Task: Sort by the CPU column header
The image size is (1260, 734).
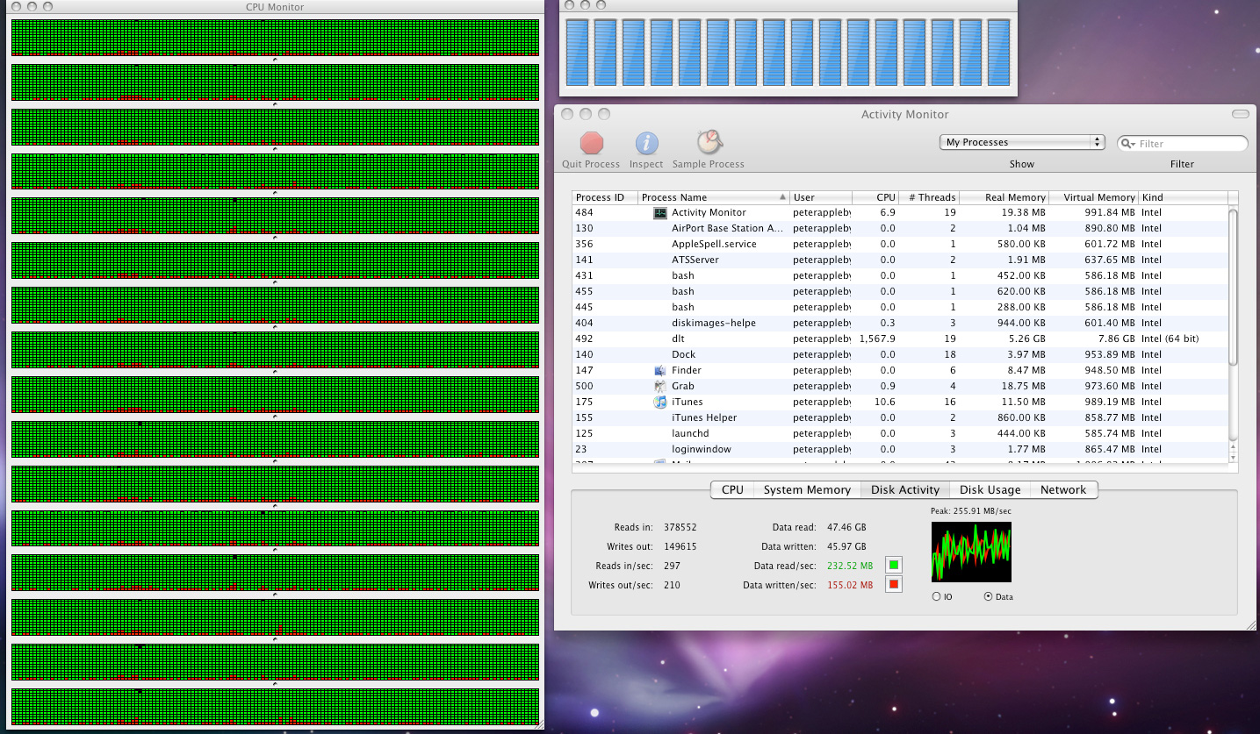Action: [875, 197]
